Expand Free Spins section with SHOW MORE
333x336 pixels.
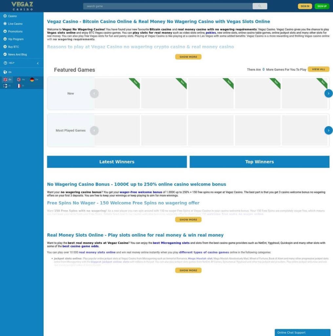[x=188, y=220]
